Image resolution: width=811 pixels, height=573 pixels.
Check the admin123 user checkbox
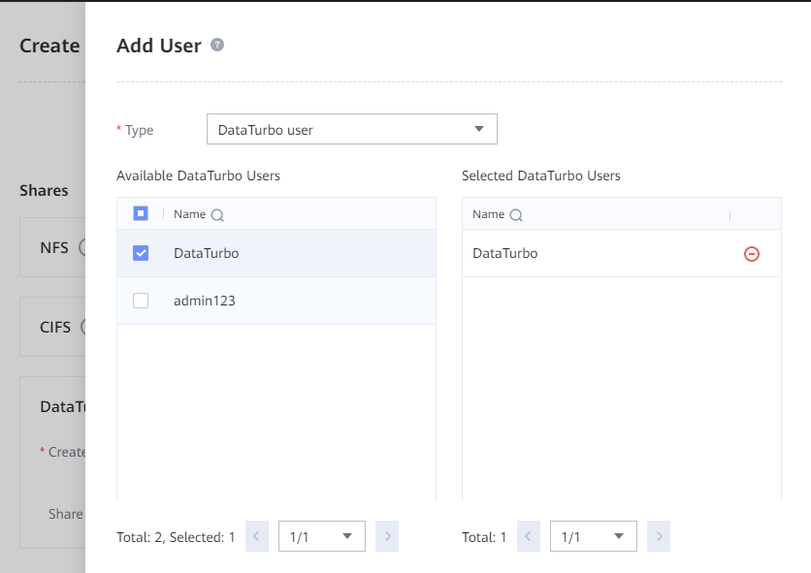click(141, 301)
